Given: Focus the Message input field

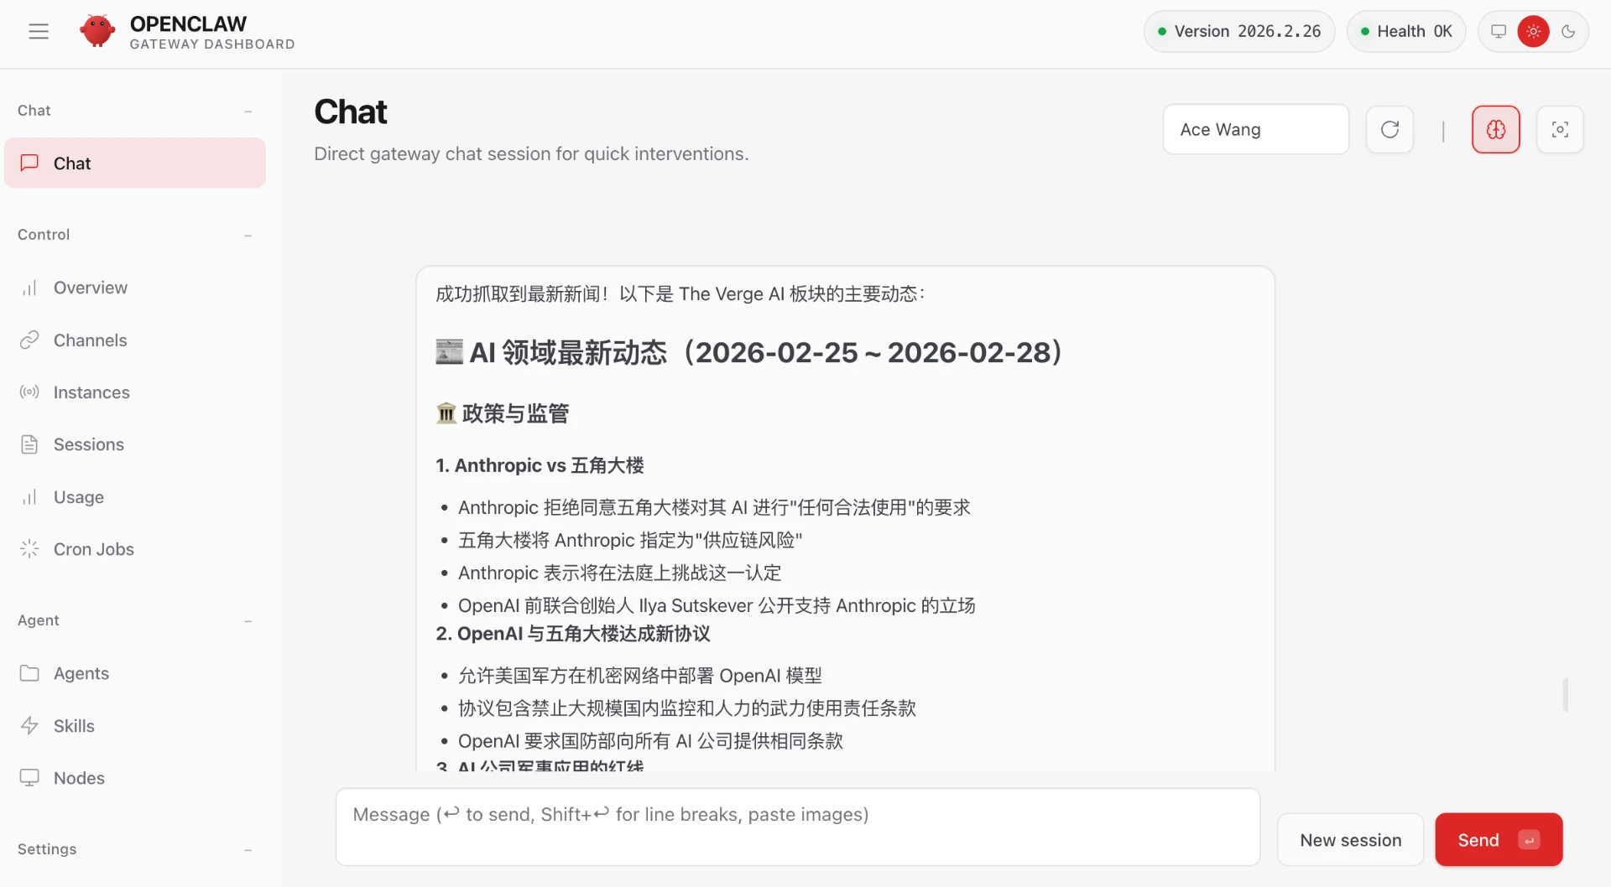Looking at the screenshot, I should [797, 827].
